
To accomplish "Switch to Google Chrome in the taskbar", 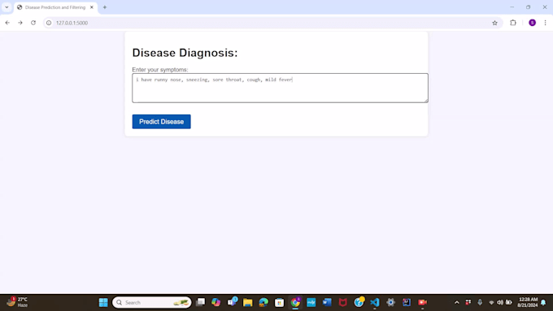I will coord(295,302).
